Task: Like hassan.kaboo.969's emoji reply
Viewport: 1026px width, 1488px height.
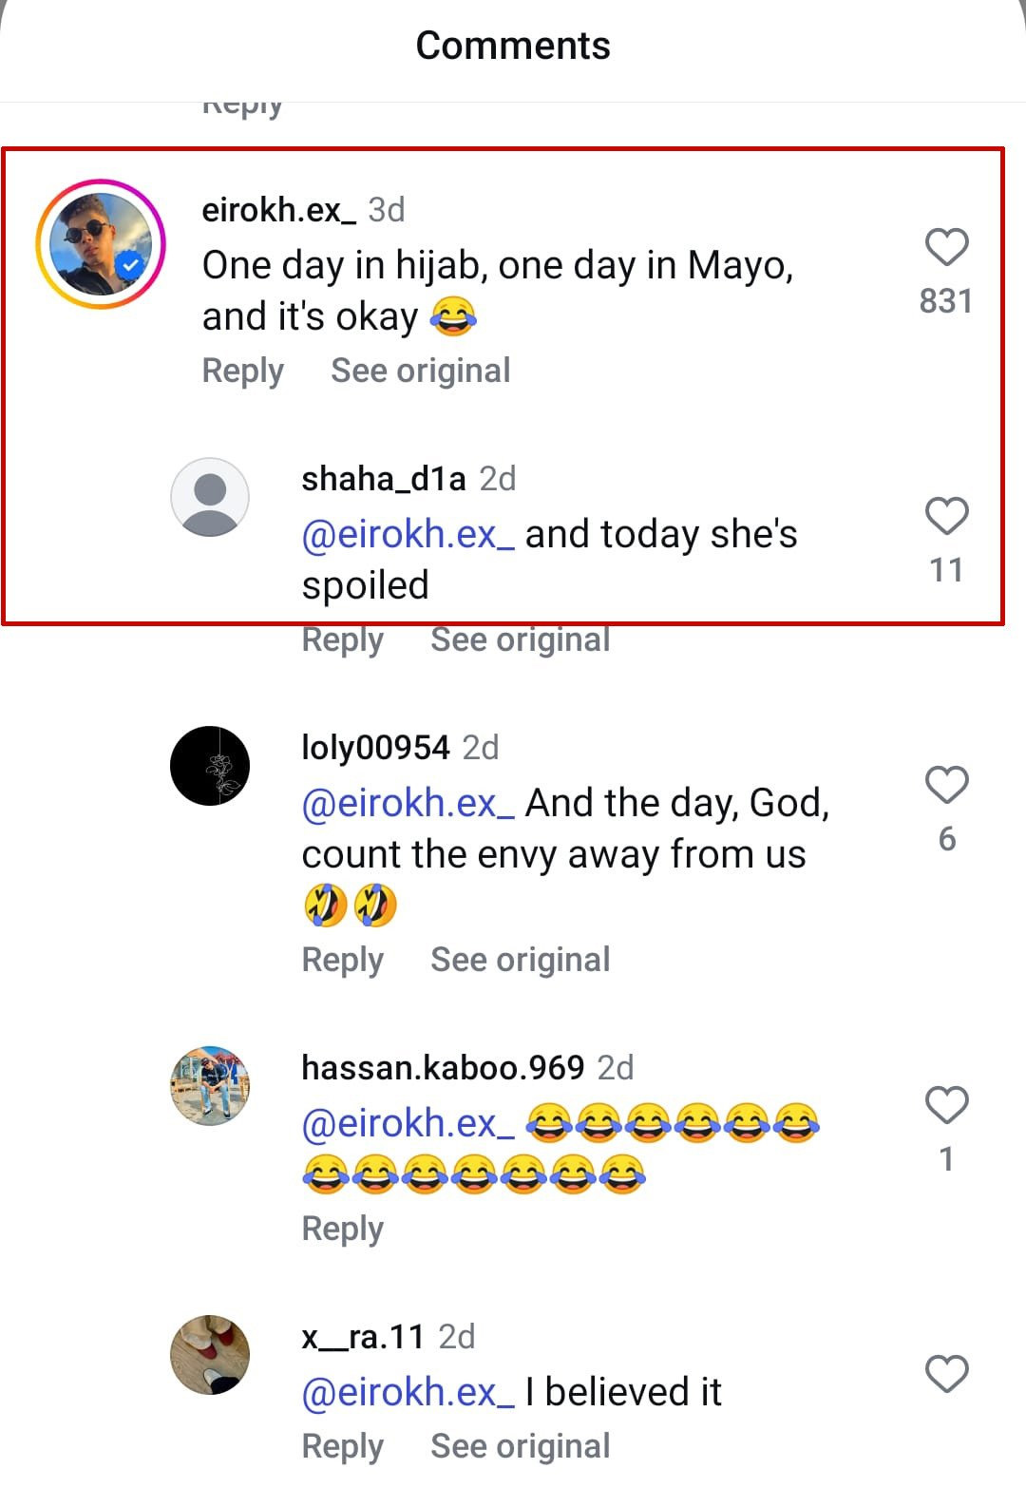Action: coord(946,1105)
